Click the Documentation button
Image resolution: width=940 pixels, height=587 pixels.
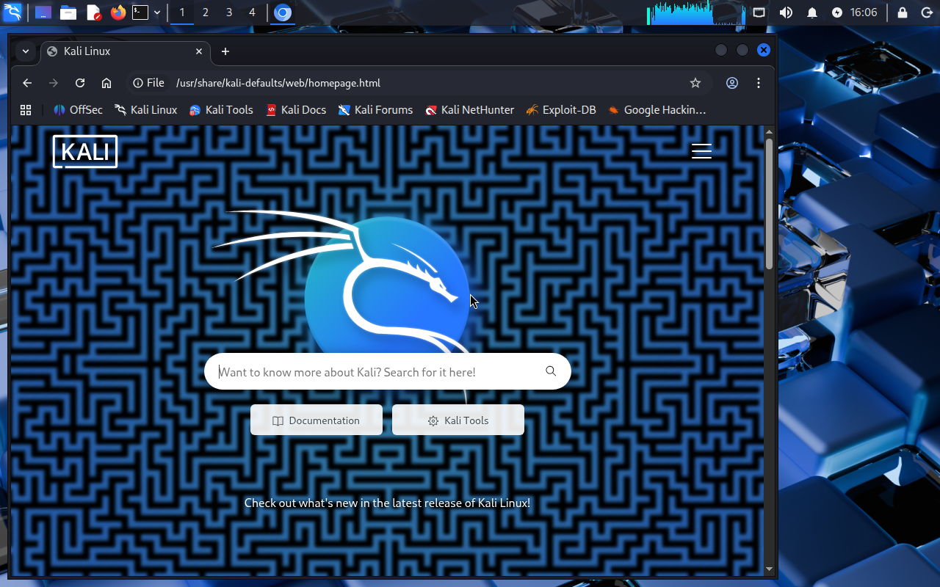317,420
